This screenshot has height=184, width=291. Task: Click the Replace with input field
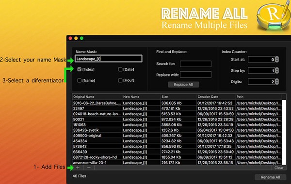click(195, 75)
